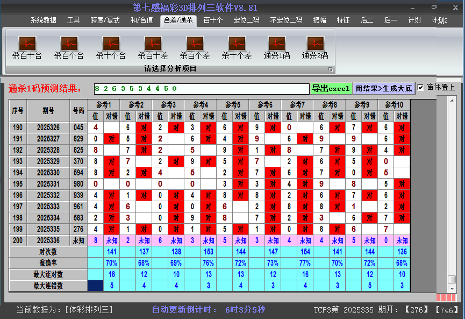Open the 振幅 tab
465x319 pixels.
(x=320, y=20)
